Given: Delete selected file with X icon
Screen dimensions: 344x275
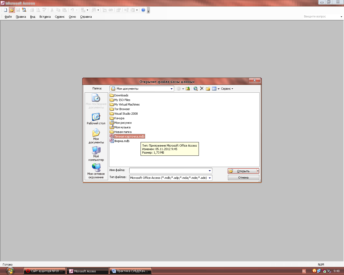Looking at the screenshot, I should point(202,89).
